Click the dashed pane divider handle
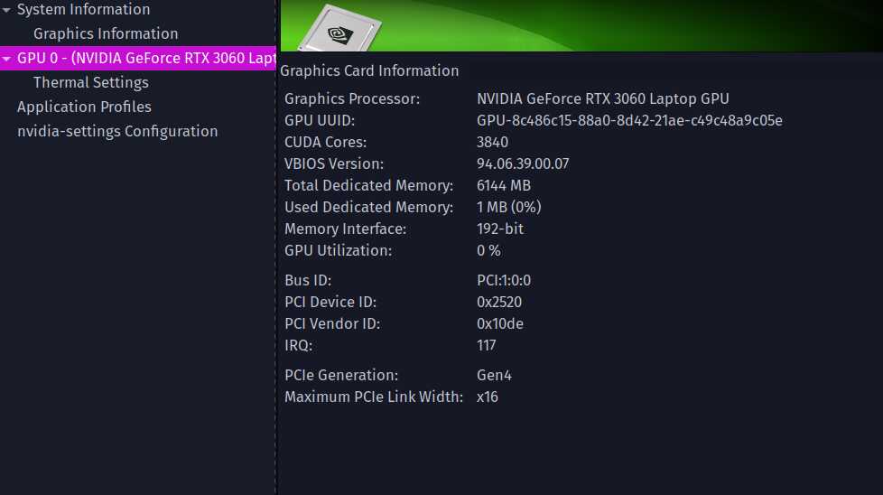The width and height of the screenshot is (883, 495). point(276,247)
